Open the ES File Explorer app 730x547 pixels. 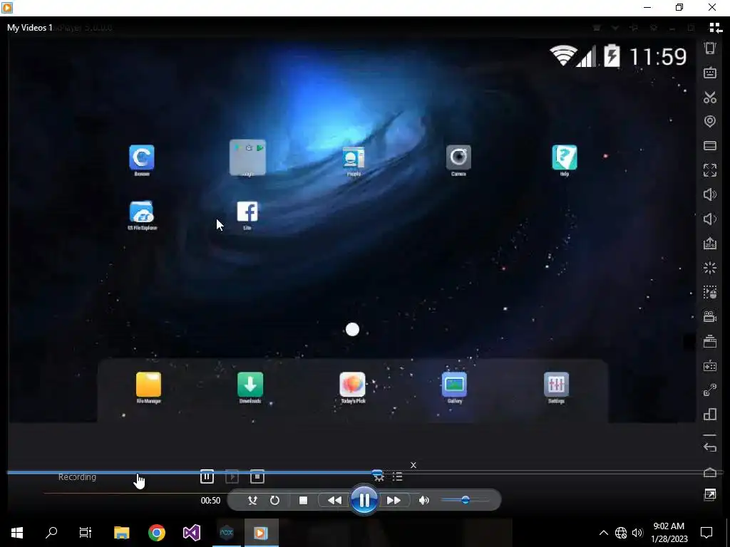point(142,215)
